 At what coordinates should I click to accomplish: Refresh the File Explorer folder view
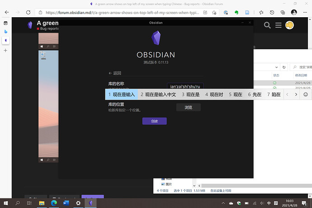coord(284,67)
